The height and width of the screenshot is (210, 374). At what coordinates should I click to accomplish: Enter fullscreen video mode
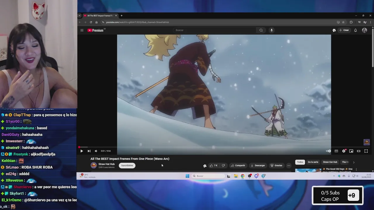(x=366, y=151)
